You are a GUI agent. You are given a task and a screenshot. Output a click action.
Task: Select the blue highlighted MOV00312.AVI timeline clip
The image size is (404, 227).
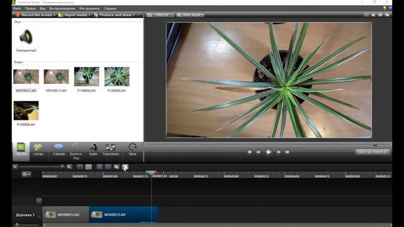(123, 214)
